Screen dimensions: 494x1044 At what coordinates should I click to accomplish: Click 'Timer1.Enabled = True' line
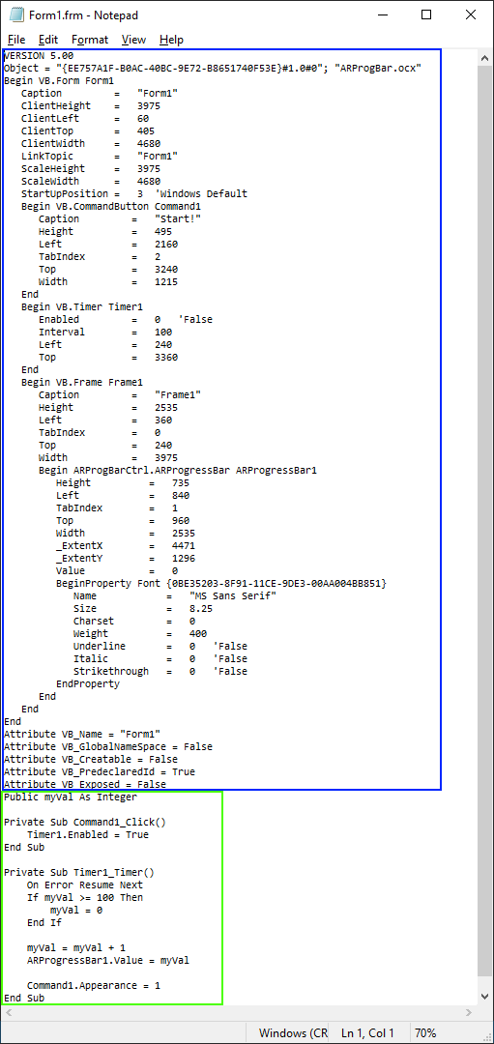coord(88,835)
